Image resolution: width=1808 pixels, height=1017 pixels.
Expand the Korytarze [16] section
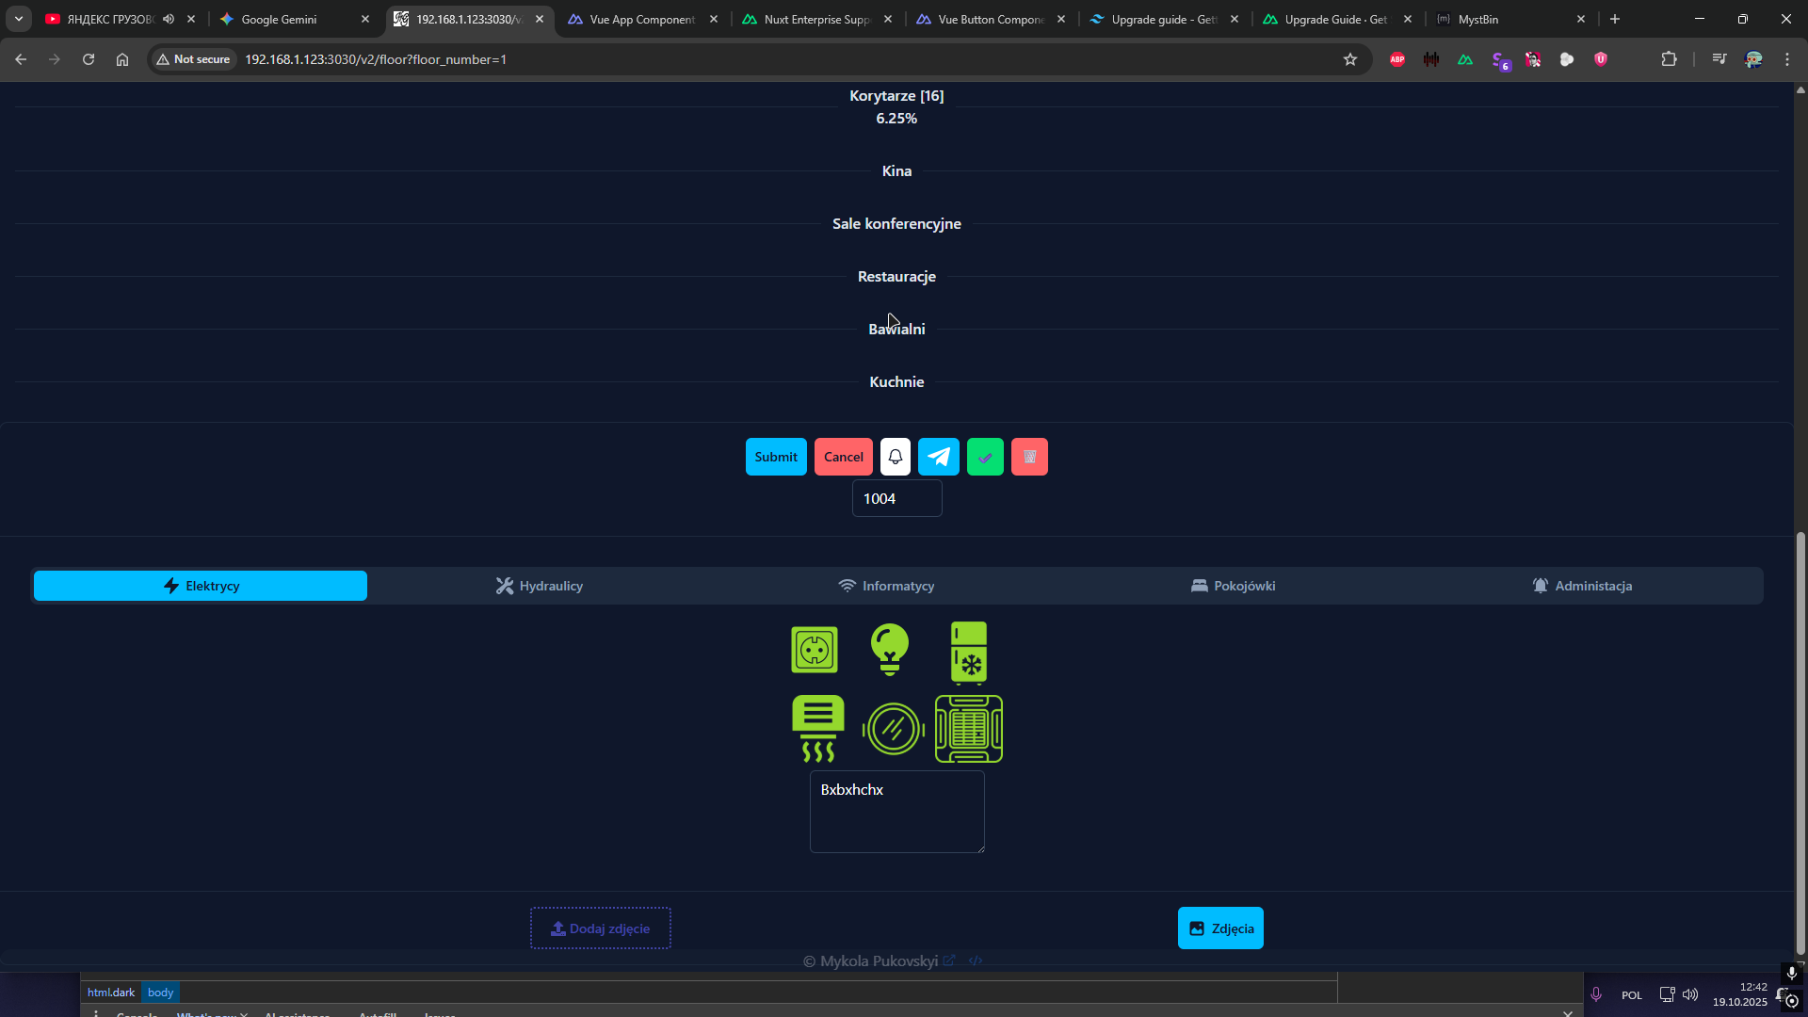point(896,96)
